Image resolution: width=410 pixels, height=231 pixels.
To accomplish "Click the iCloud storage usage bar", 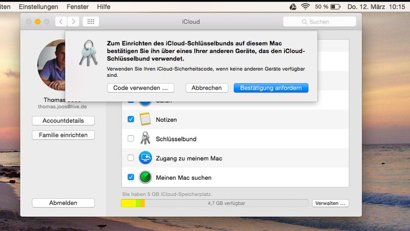I will click(214, 203).
